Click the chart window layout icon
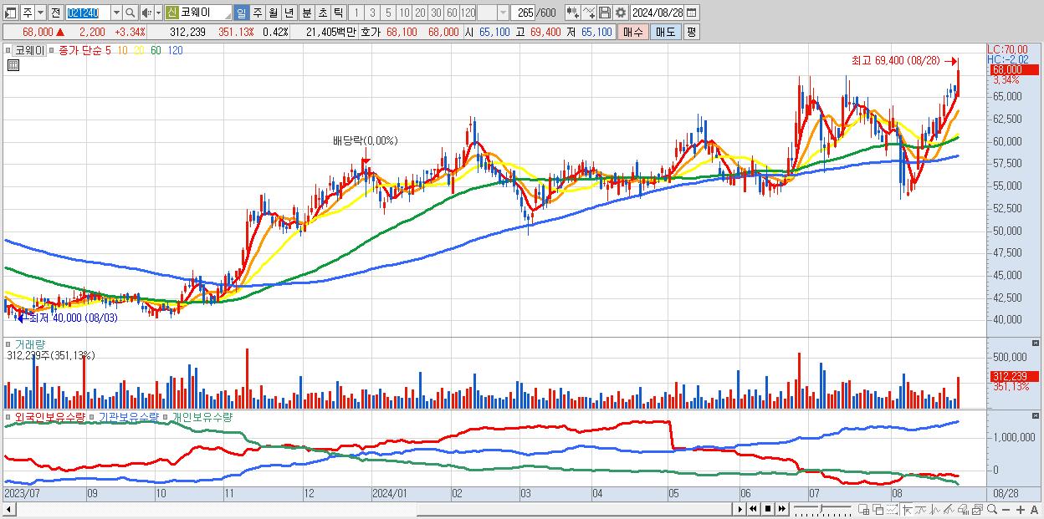Image resolution: width=1044 pixels, height=519 pixels. [977, 509]
